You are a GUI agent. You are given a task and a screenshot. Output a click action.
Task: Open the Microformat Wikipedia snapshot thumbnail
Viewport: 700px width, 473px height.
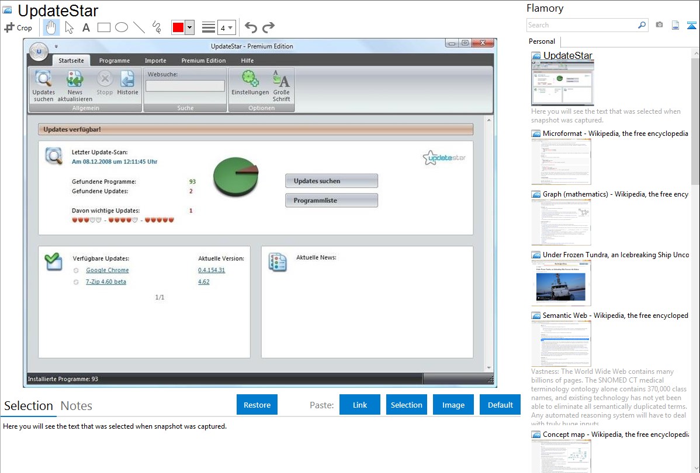tap(561, 162)
